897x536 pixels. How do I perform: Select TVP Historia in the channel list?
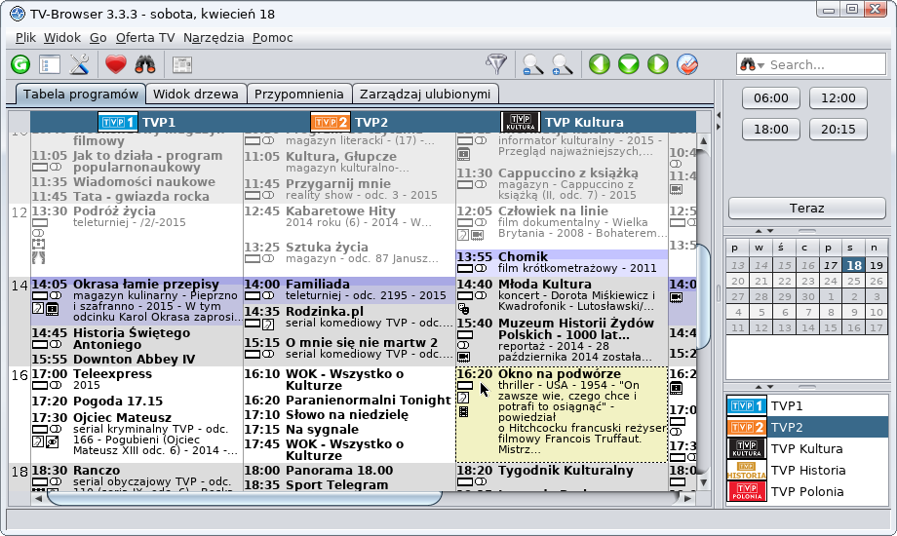coord(807,470)
